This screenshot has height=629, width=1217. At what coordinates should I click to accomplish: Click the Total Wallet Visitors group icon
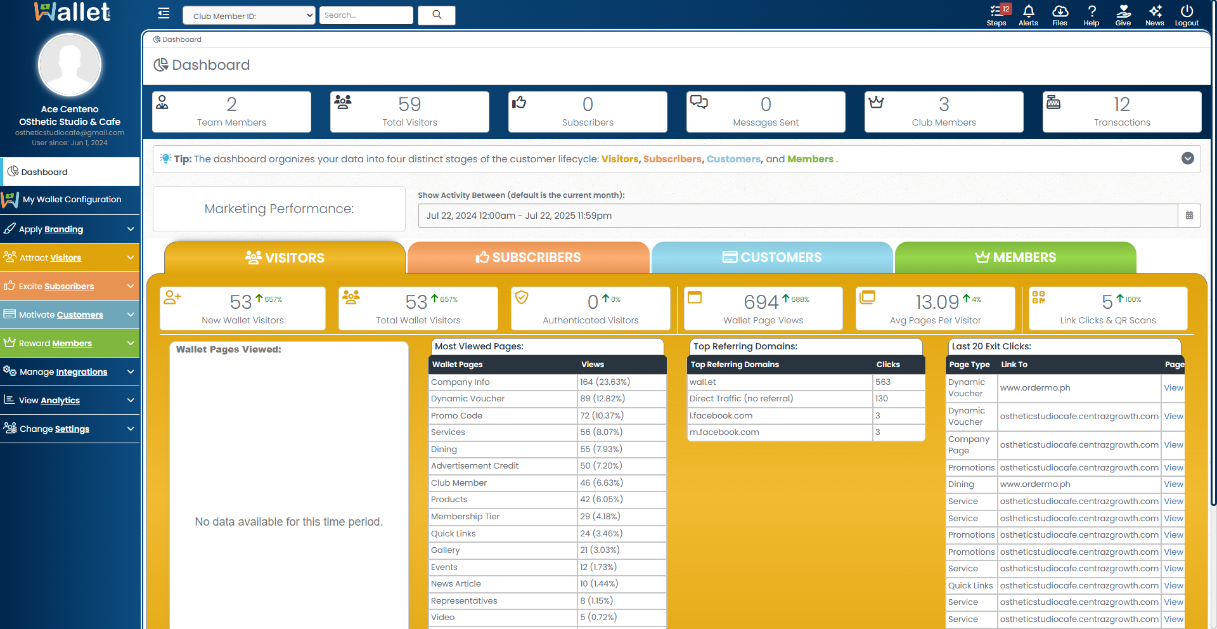coord(351,297)
